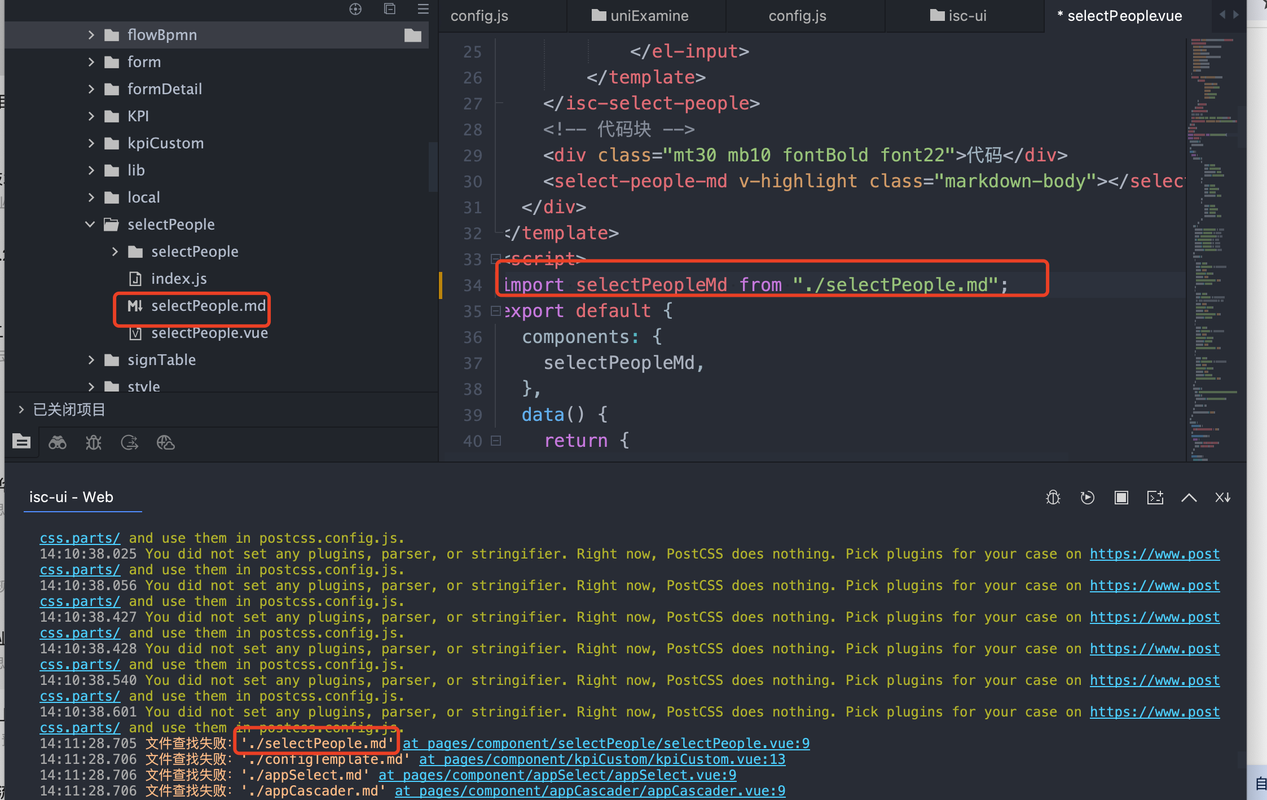Click the rerun play icon in console
This screenshot has width=1267, height=800.
click(1087, 498)
